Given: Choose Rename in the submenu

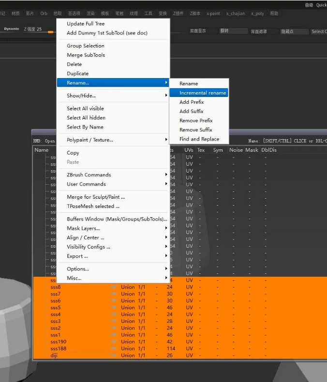Looking at the screenshot, I should click(199, 83).
